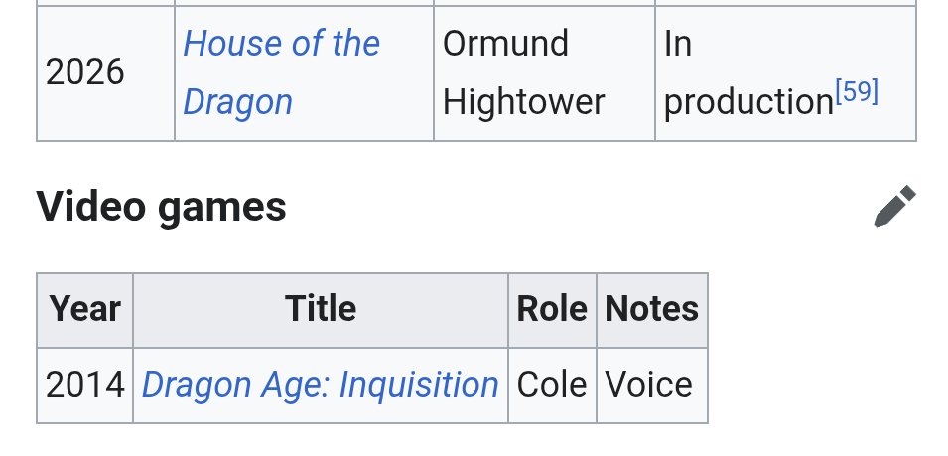Select the Role column header

click(552, 310)
